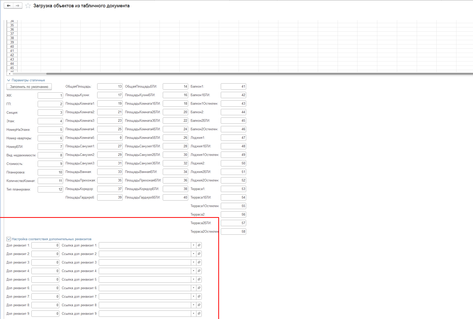The height and width of the screenshot is (319, 473).
Task: Focus the Номер квартиры field
Action: click(50, 138)
